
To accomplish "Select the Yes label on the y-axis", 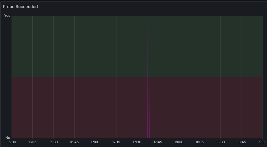I will click(x=7, y=16).
